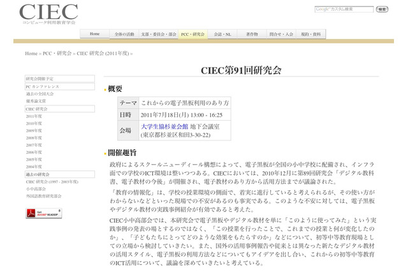
Task: Open 過去の研究会 sidebar section
Action: [x=60, y=174]
